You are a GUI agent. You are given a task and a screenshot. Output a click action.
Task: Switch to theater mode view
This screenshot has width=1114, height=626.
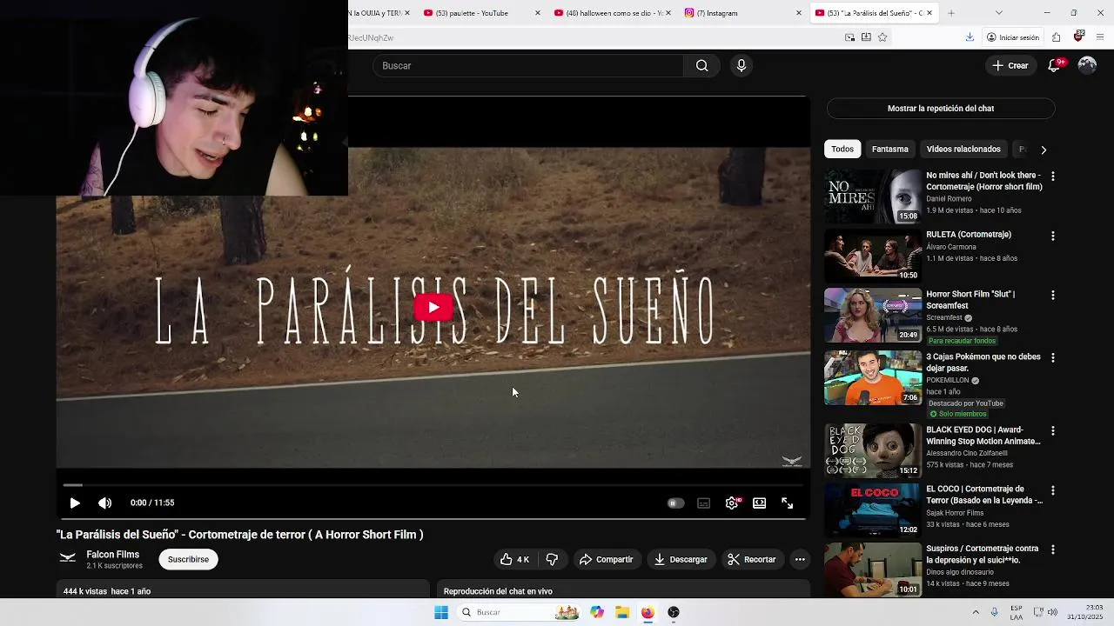[760, 503]
